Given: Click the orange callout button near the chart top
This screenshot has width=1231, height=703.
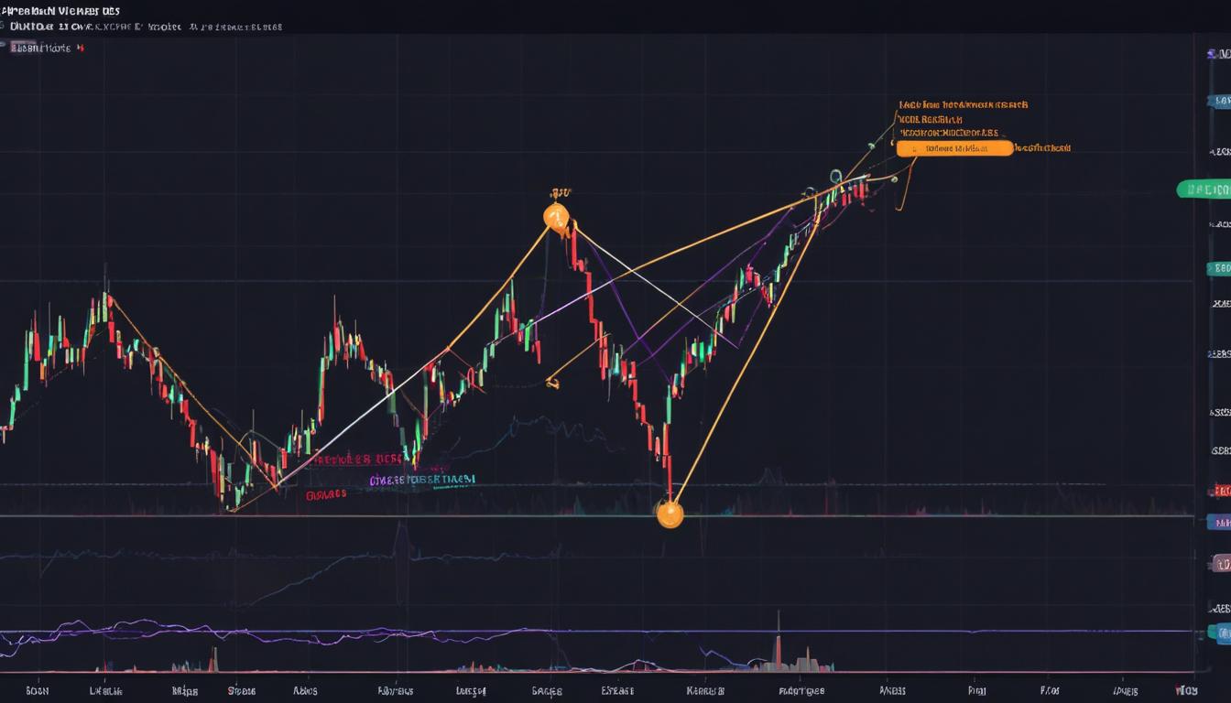Looking at the screenshot, I should click(953, 147).
